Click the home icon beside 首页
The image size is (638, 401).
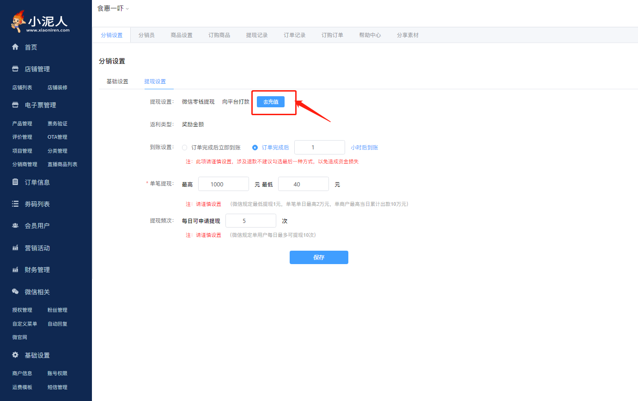point(15,47)
